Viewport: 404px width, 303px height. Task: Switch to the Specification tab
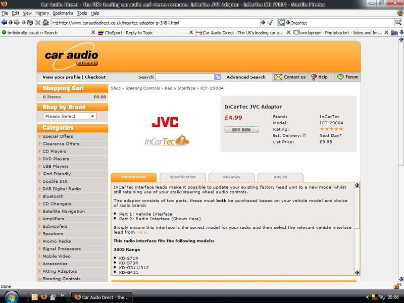tap(182, 177)
